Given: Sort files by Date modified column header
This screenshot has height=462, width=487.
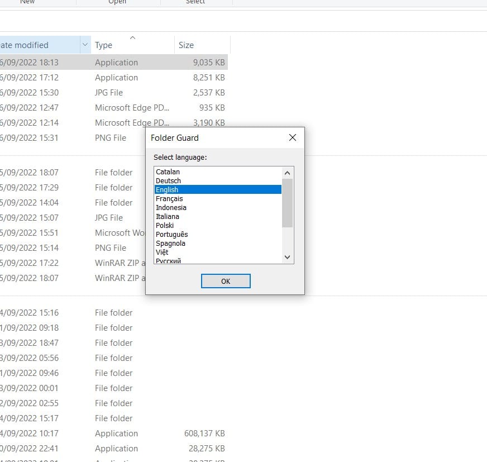Looking at the screenshot, I should (x=40, y=45).
